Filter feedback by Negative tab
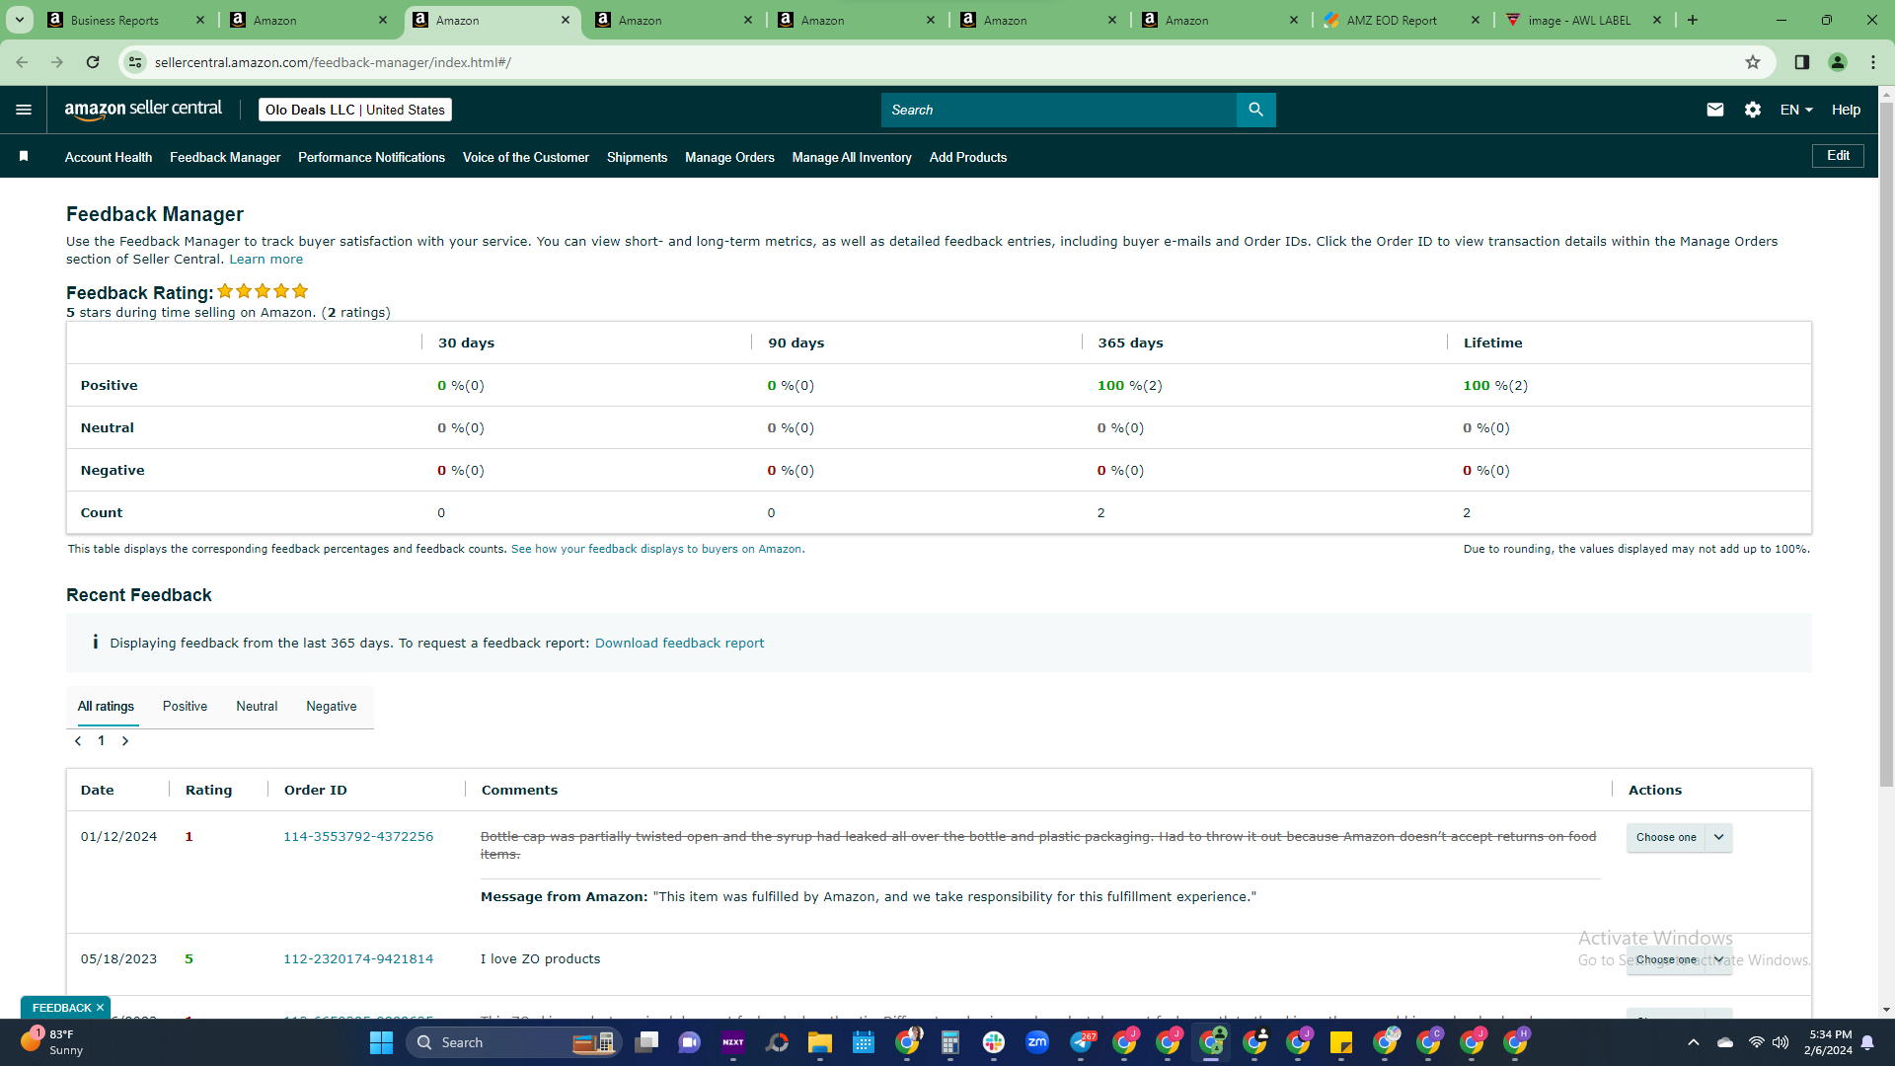Screen dimensions: 1895x1066 pos(332,707)
